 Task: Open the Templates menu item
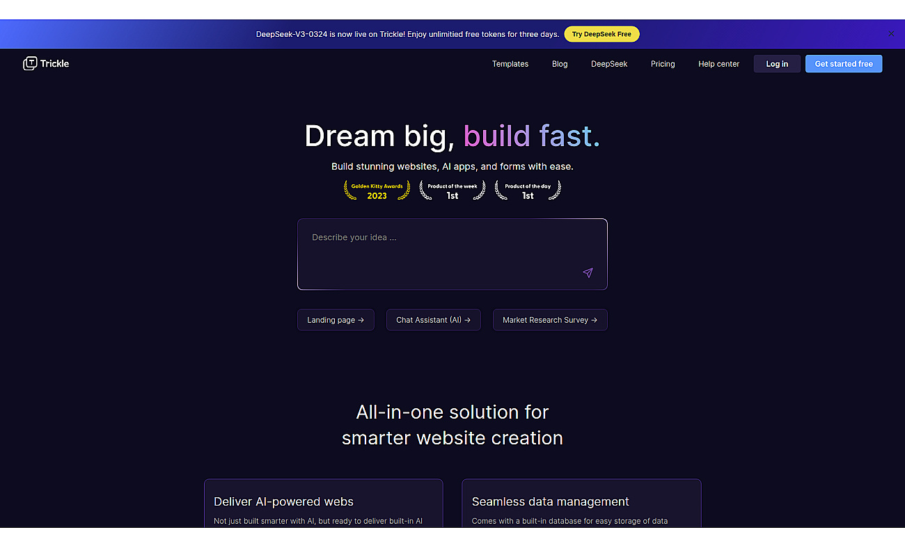(510, 64)
